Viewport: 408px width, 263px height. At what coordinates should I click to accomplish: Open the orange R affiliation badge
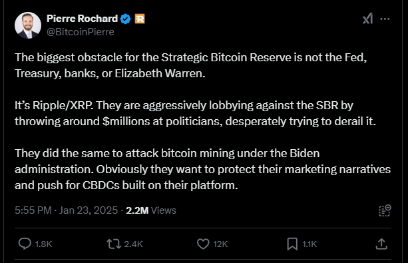tap(140, 19)
